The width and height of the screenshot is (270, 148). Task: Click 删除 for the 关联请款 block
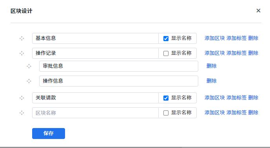pyautogui.click(x=253, y=98)
